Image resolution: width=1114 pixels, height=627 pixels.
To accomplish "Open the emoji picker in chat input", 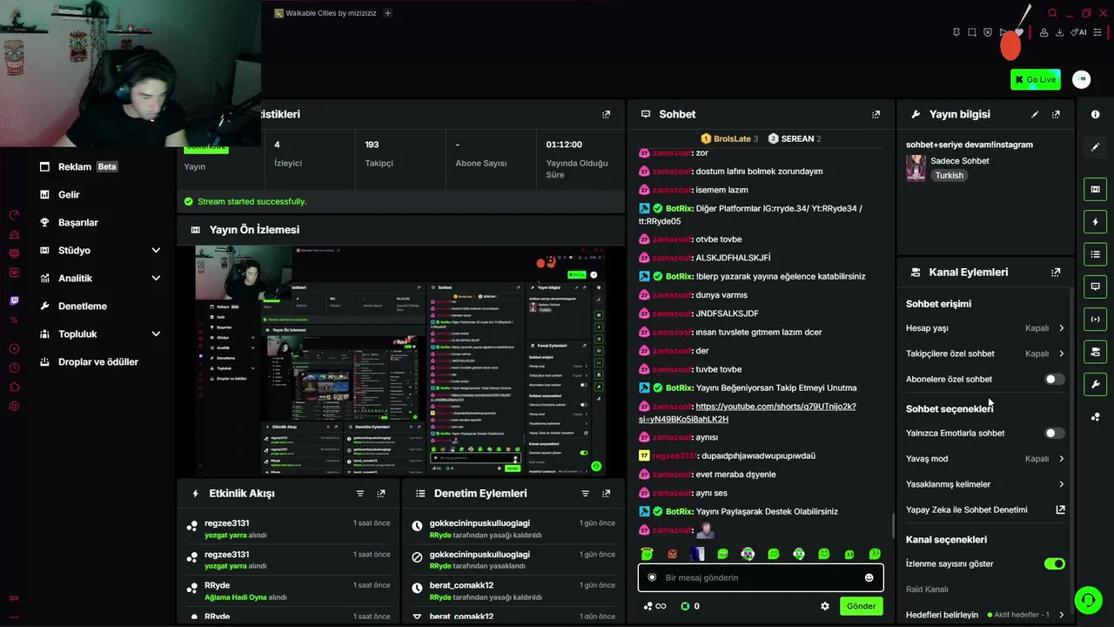I will [869, 577].
